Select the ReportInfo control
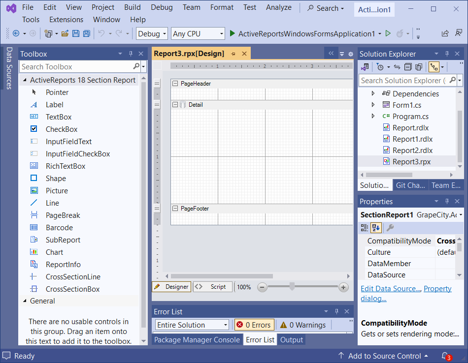Image resolution: width=468 pixels, height=363 pixels. pos(63,264)
